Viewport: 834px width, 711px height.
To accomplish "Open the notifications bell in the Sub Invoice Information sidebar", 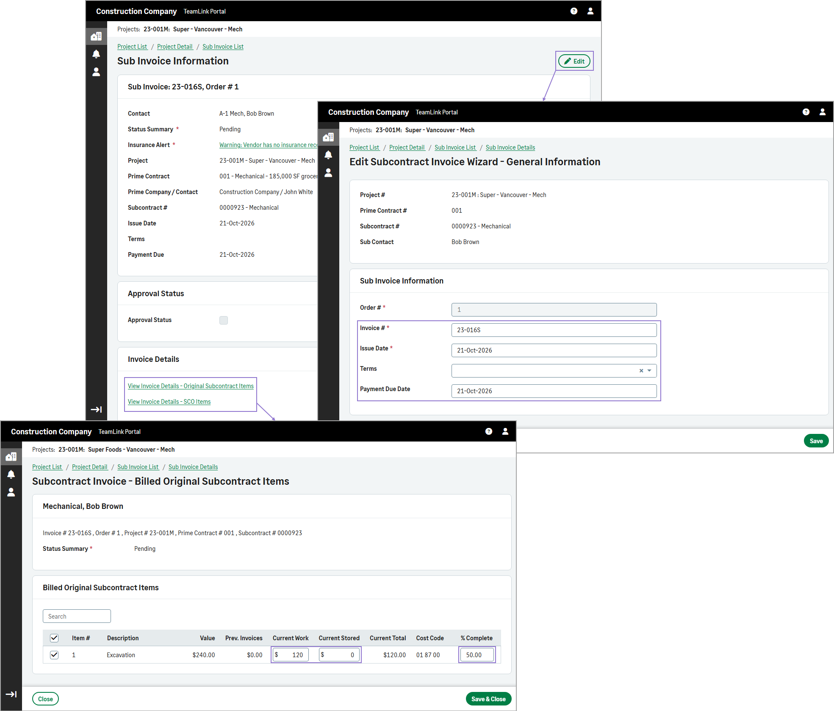I will pyautogui.click(x=96, y=54).
